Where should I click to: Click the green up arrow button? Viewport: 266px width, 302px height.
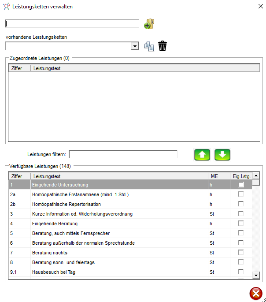202,155
